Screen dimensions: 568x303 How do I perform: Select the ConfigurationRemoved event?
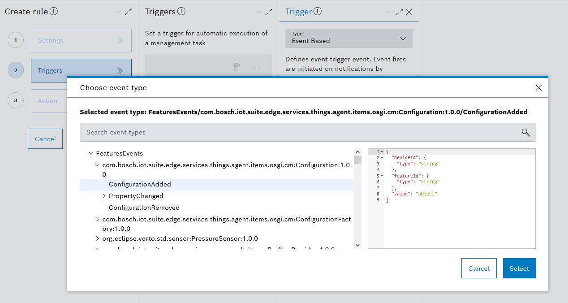click(x=144, y=208)
